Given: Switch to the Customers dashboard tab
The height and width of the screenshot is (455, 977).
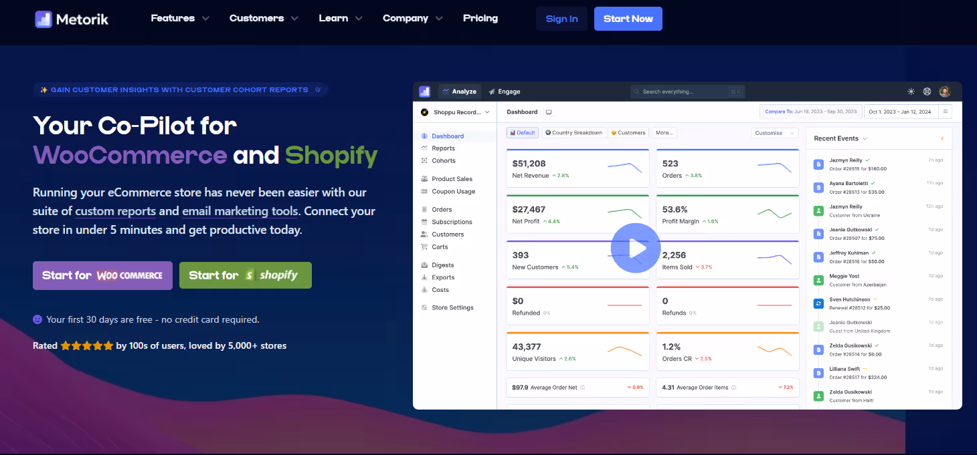Looking at the screenshot, I should 628,133.
